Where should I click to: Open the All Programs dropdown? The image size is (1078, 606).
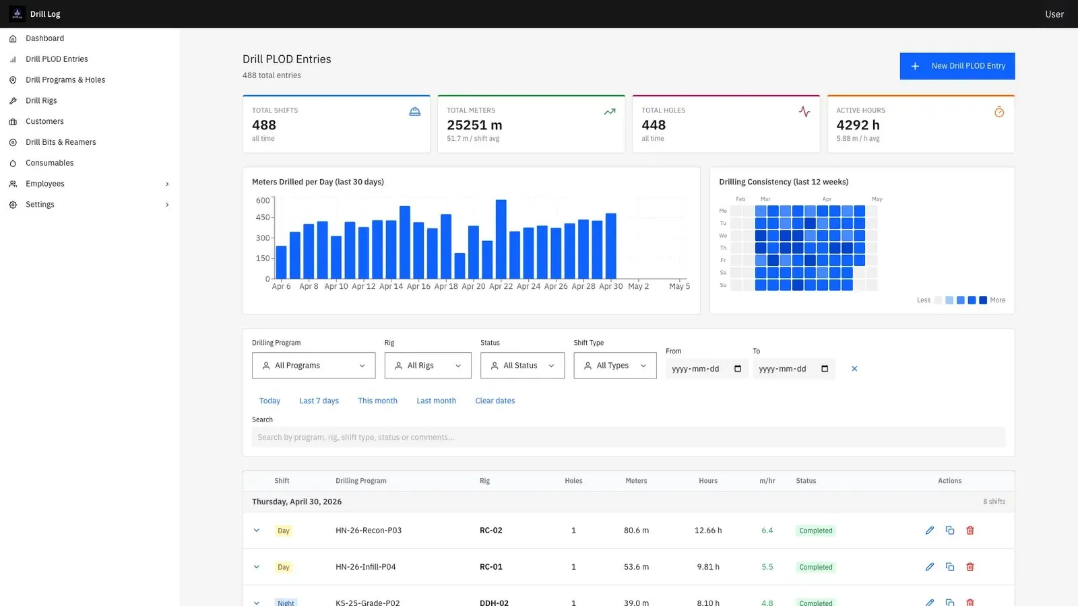pos(313,366)
